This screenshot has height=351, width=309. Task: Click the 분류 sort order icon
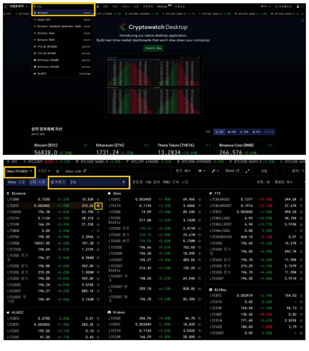point(268,182)
